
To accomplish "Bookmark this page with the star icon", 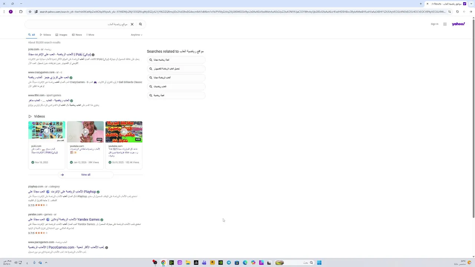I will [x=30, y=11].
